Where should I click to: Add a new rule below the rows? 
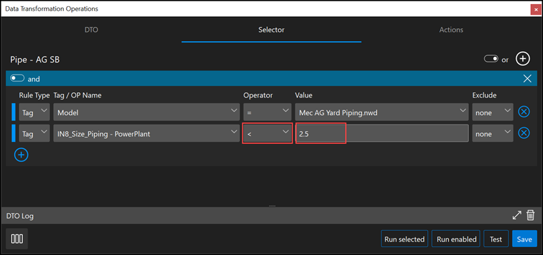click(x=21, y=155)
